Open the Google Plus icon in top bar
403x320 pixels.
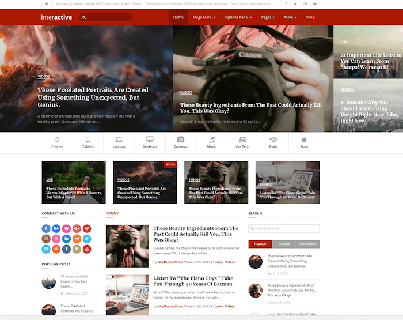(x=305, y=4)
